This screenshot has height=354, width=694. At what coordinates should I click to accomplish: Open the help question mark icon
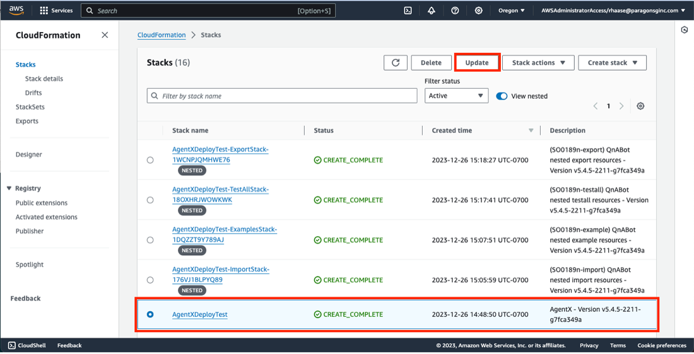[x=454, y=11]
